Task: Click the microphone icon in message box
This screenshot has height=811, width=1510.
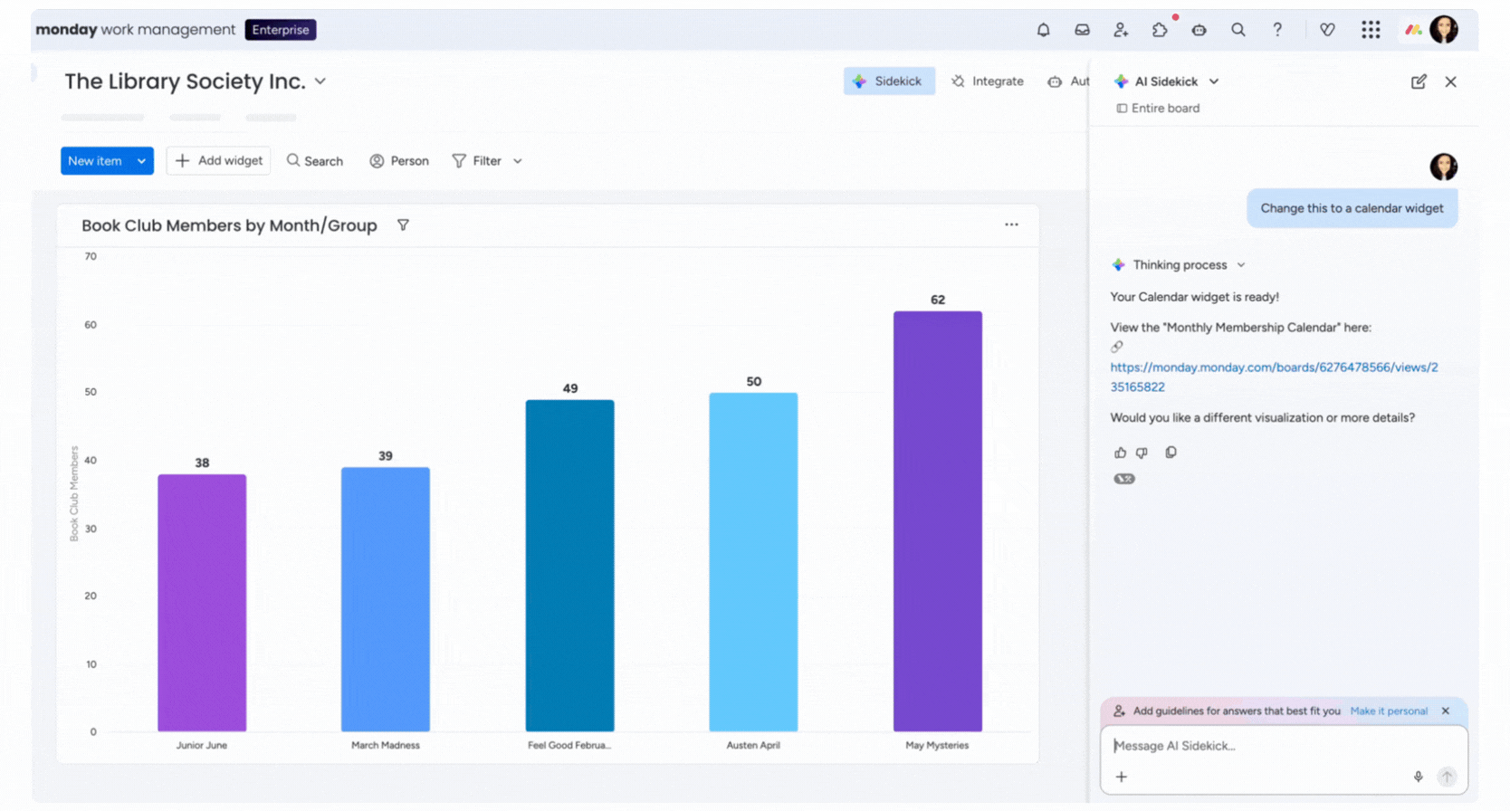Action: (1418, 777)
